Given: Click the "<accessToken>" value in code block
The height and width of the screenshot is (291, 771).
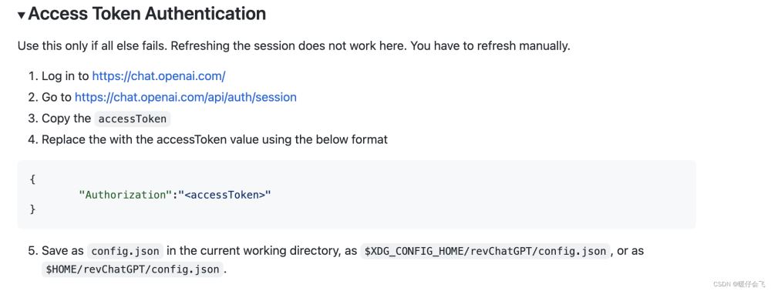Looking at the screenshot, I should (x=224, y=195).
